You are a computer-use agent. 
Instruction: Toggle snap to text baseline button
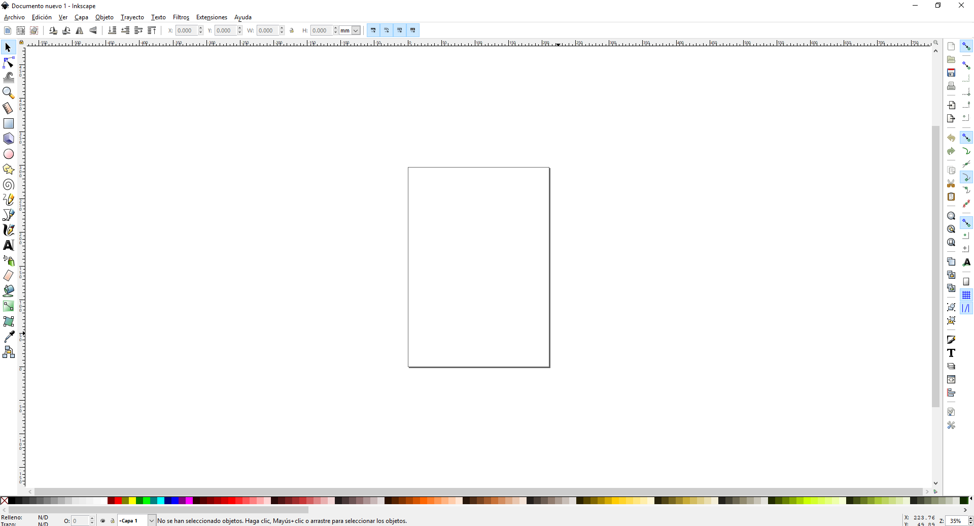pyautogui.click(x=966, y=262)
